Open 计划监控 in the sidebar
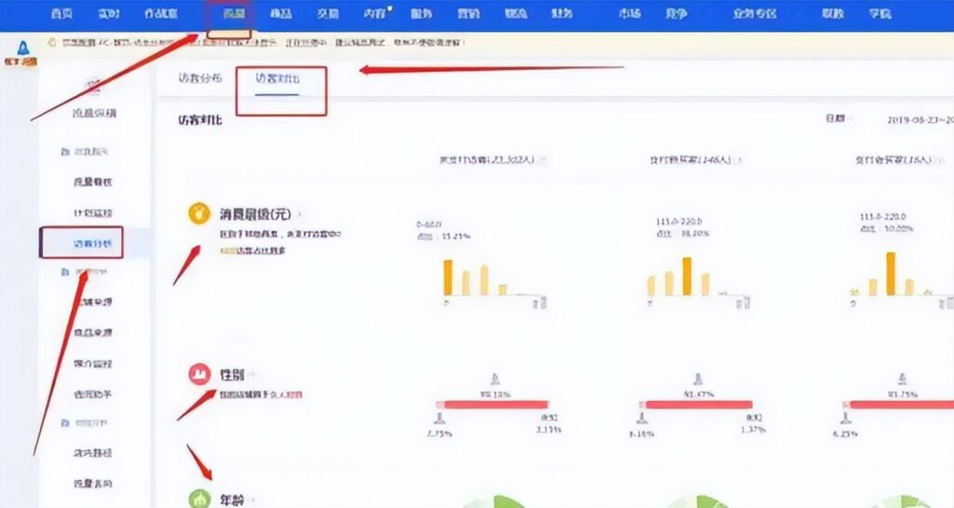The height and width of the screenshot is (508, 954). (93, 213)
